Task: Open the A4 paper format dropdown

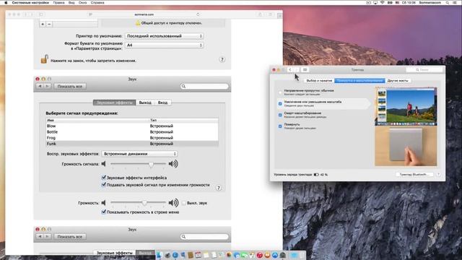Action: 164,45
